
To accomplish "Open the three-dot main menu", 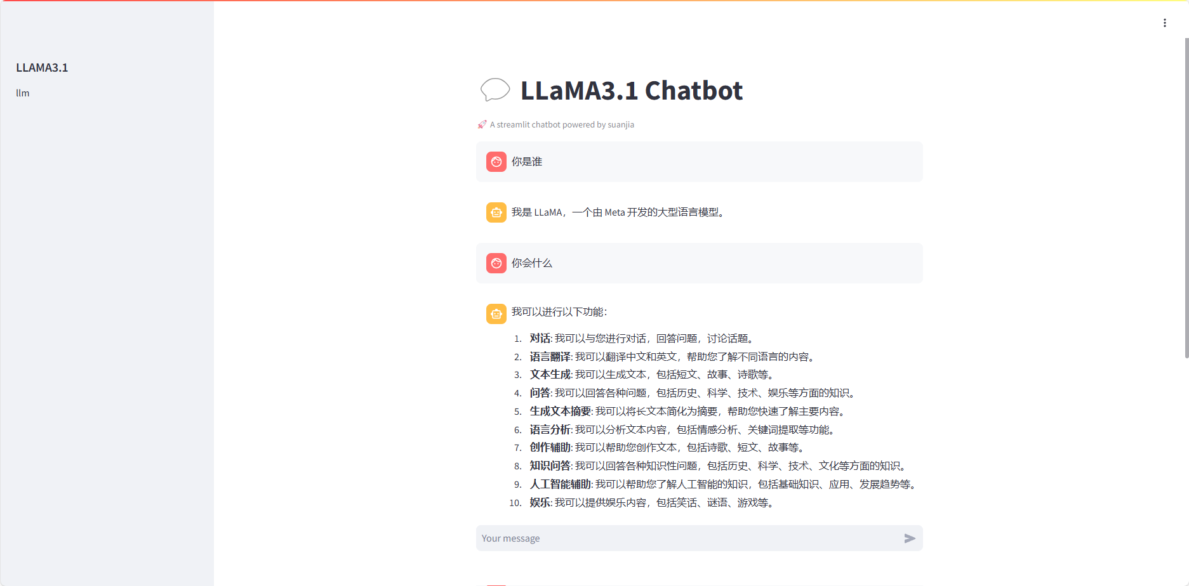I will click(x=1164, y=23).
